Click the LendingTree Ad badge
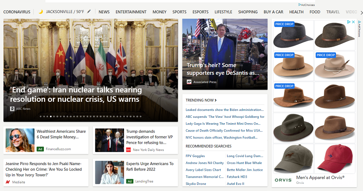Image resolution: width=363 pixels, height=191 pixels. [130, 181]
